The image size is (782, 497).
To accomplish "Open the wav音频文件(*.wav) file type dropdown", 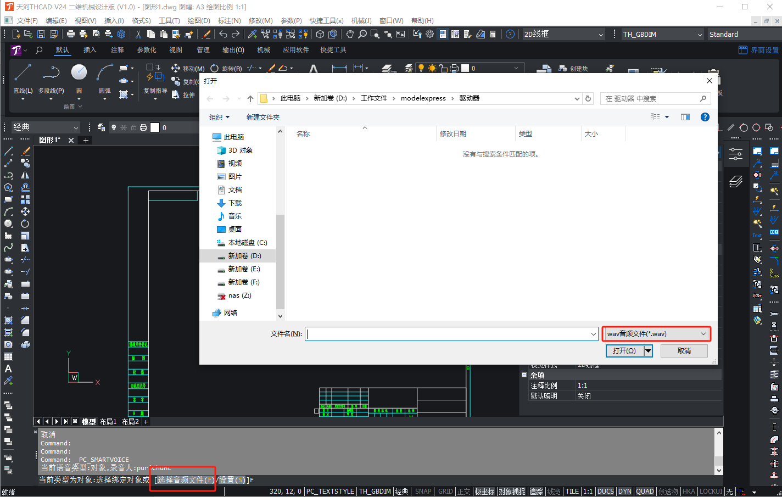I will [x=656, y=333].
